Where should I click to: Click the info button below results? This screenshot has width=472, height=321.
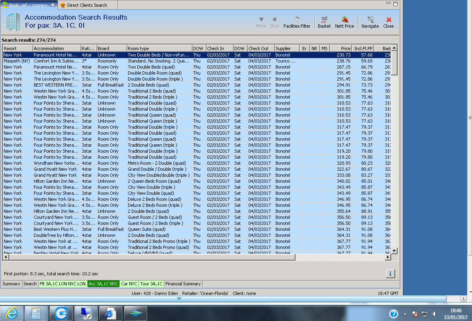(x=391, y=273)
